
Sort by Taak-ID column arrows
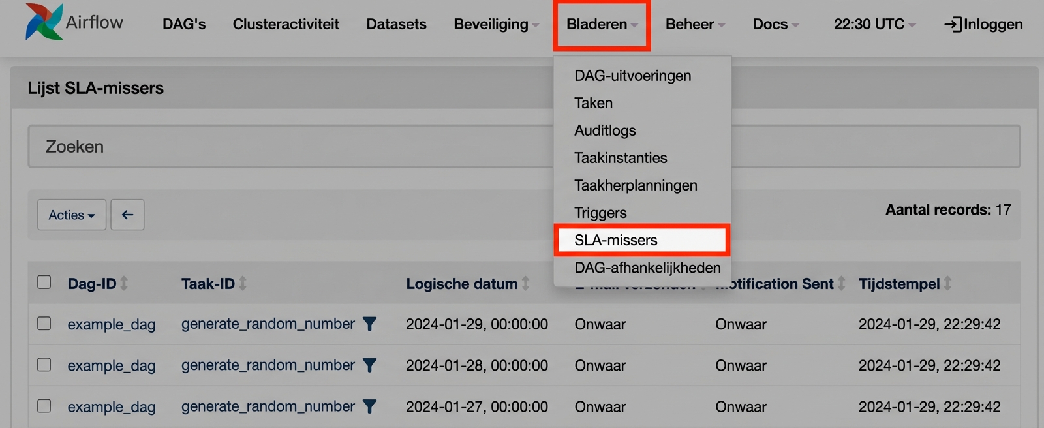pos(243,283)
